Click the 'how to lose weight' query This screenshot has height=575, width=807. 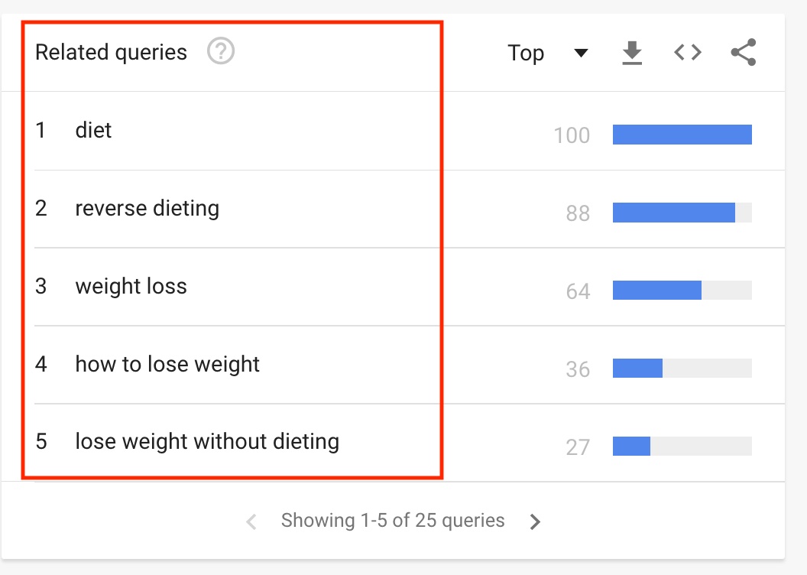click(167, 365)
